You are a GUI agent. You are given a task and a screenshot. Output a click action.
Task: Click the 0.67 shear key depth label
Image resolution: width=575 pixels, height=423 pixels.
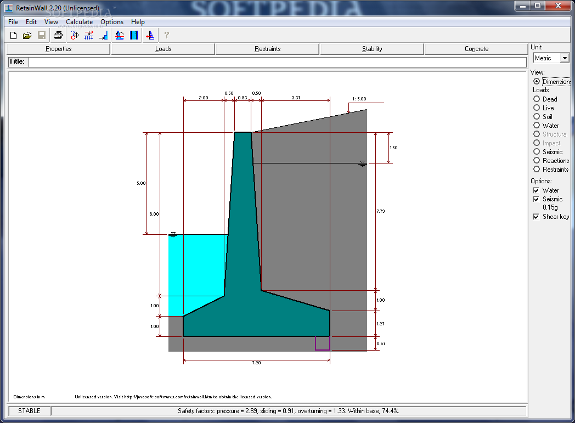tap(381, 344)
